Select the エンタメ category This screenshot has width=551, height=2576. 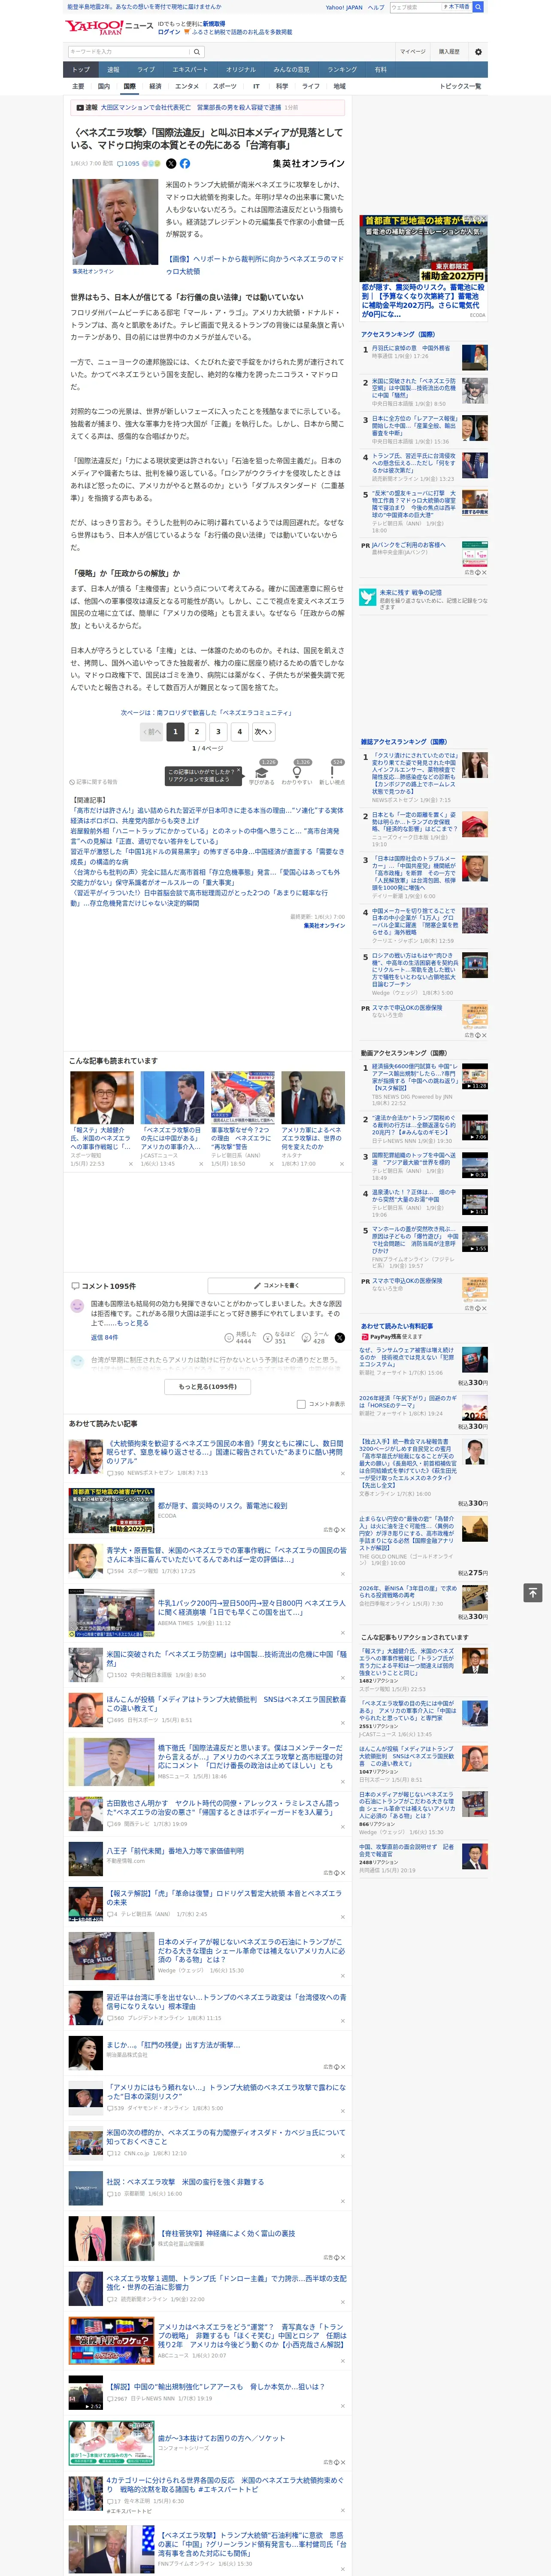tap(187, 86)
